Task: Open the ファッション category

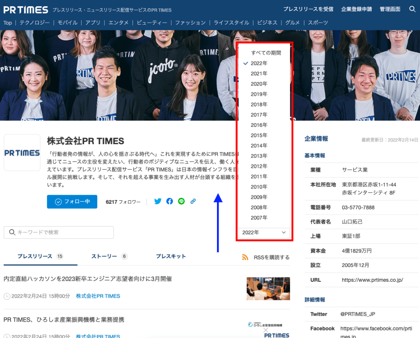Action: (190, 23)
